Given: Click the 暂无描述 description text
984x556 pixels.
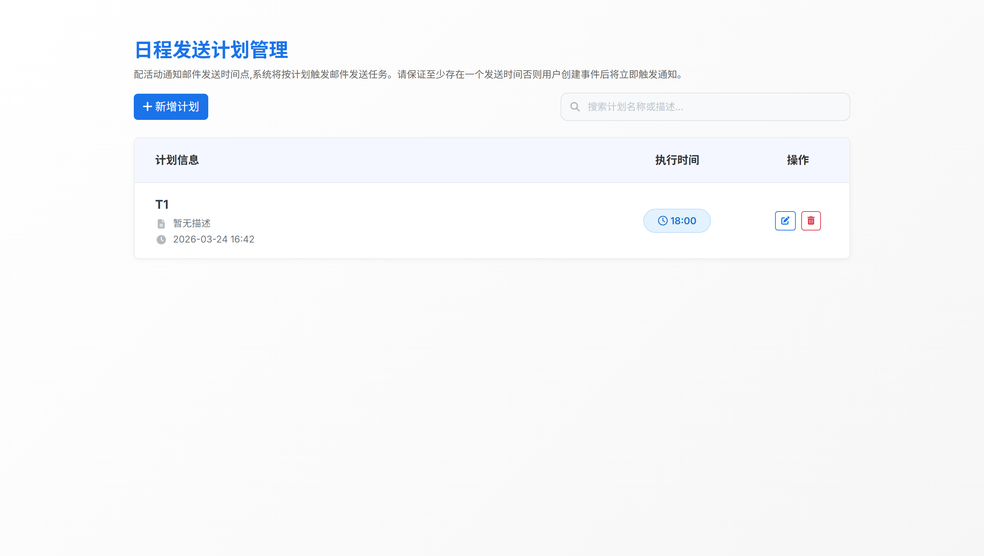Looking at the screenshot, I should click(191, 223).
